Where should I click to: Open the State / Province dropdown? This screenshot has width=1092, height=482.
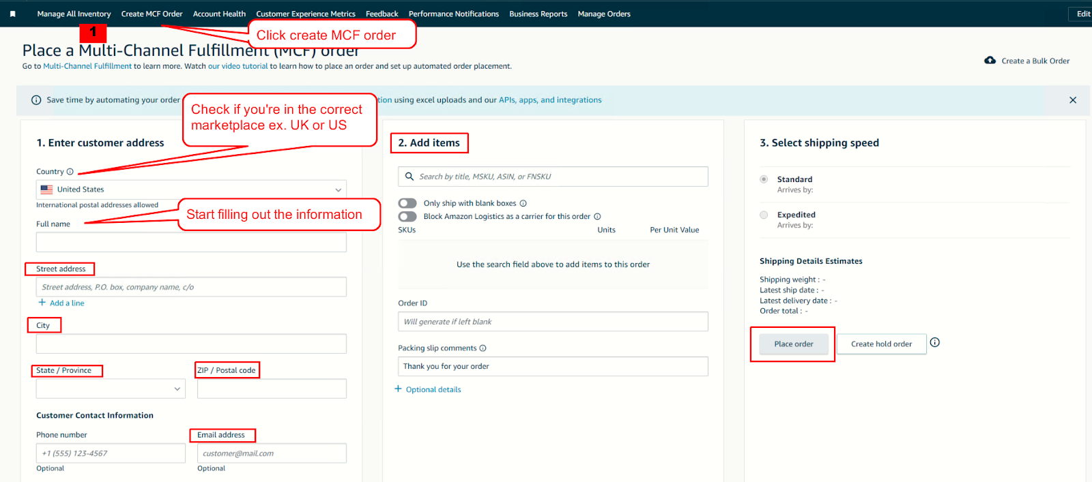pos(111,389)
